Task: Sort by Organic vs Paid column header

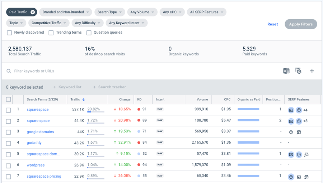Action: pyautogui.click(x=249, y=99)
